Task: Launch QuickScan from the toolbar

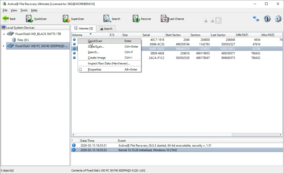Action: point(30,19)
